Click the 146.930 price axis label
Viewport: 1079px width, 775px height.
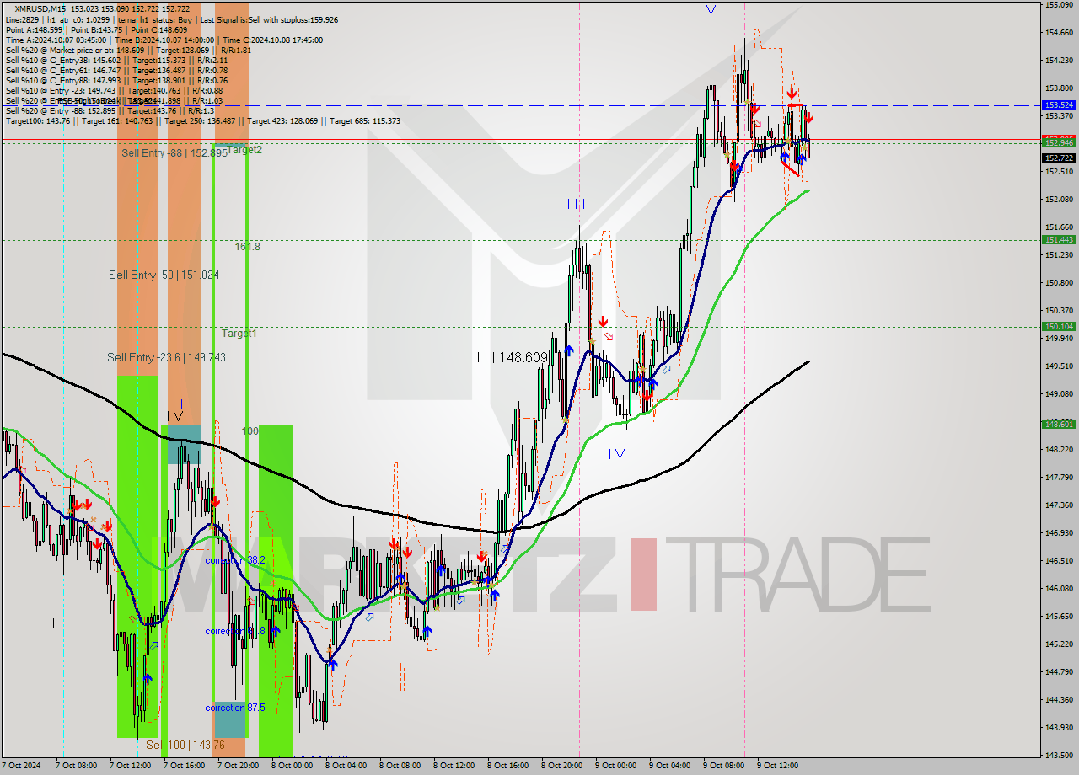(1059, 533)
